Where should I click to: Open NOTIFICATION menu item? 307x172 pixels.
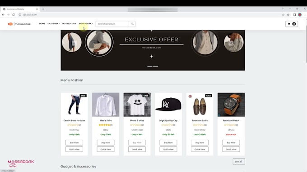point(70,23)
